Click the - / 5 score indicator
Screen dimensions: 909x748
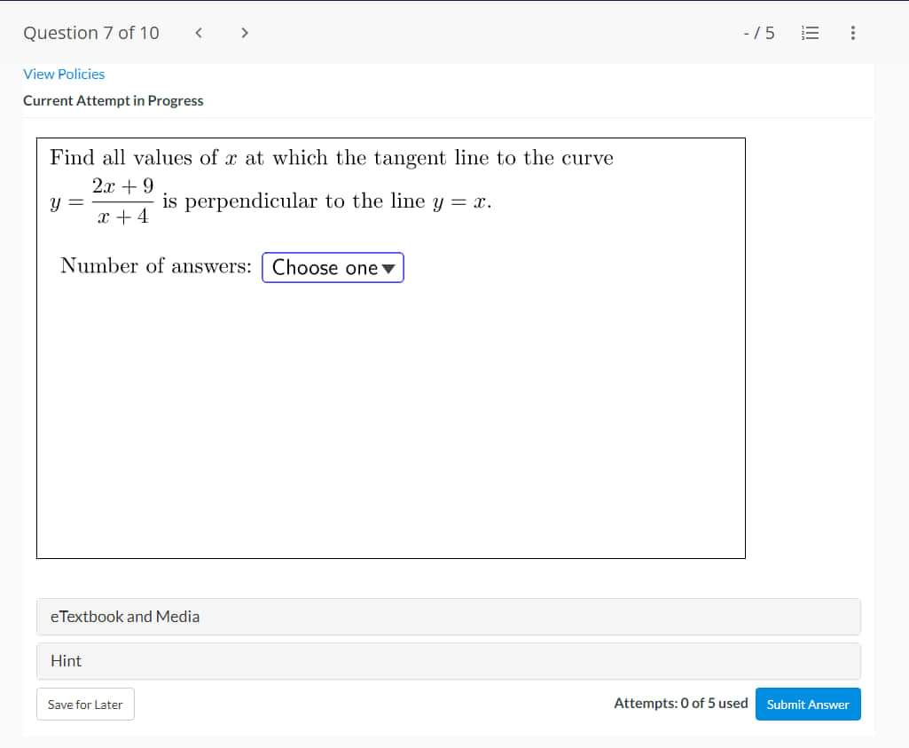[757, 32]
